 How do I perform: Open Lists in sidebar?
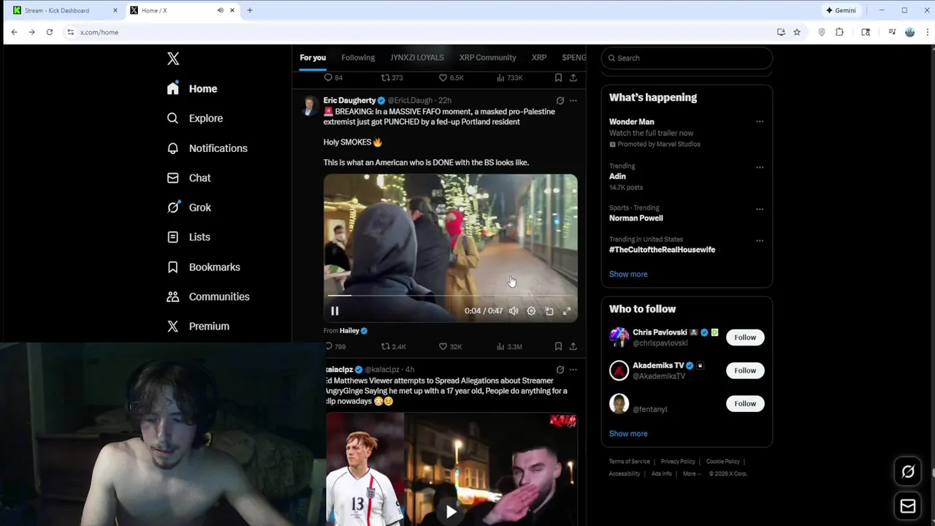[188, 237]
